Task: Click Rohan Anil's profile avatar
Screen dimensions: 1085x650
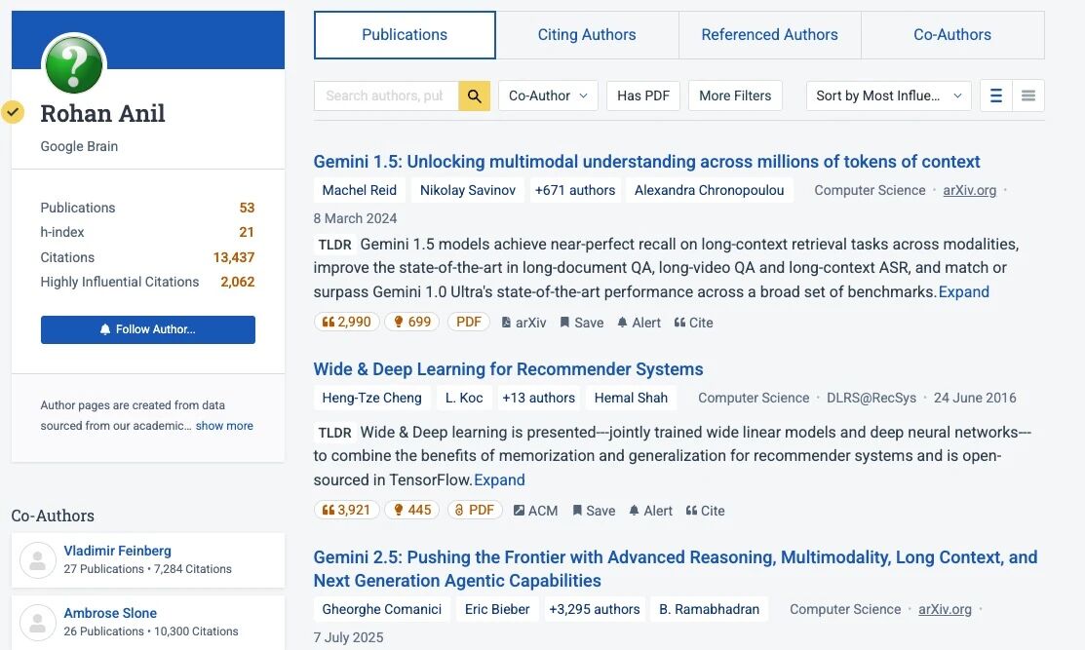Action: tap(74, 66)
